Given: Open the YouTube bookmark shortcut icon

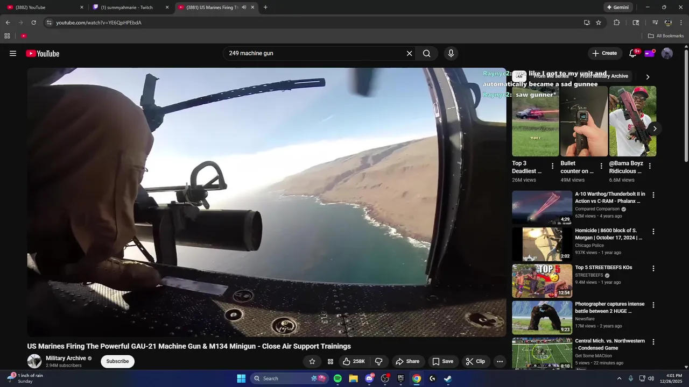Looking at the screenshot, I should point(24,36).
